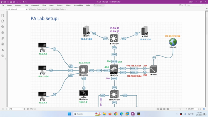Click the Undo arrow in title bar
The height and width of the screenshot is (117, 208).
coord(17,2)
